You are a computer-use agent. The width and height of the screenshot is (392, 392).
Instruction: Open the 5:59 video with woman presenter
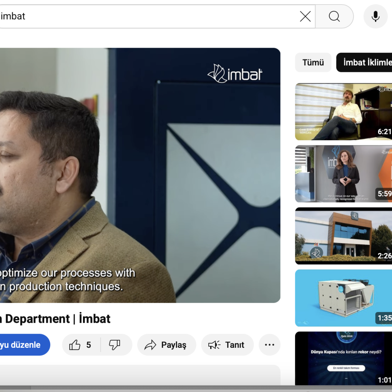(x=344, y=174)
